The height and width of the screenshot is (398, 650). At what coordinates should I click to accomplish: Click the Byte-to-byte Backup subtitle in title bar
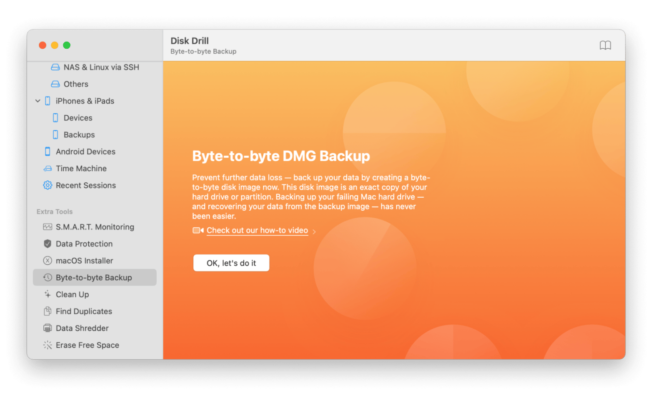[x=203, y=51]
